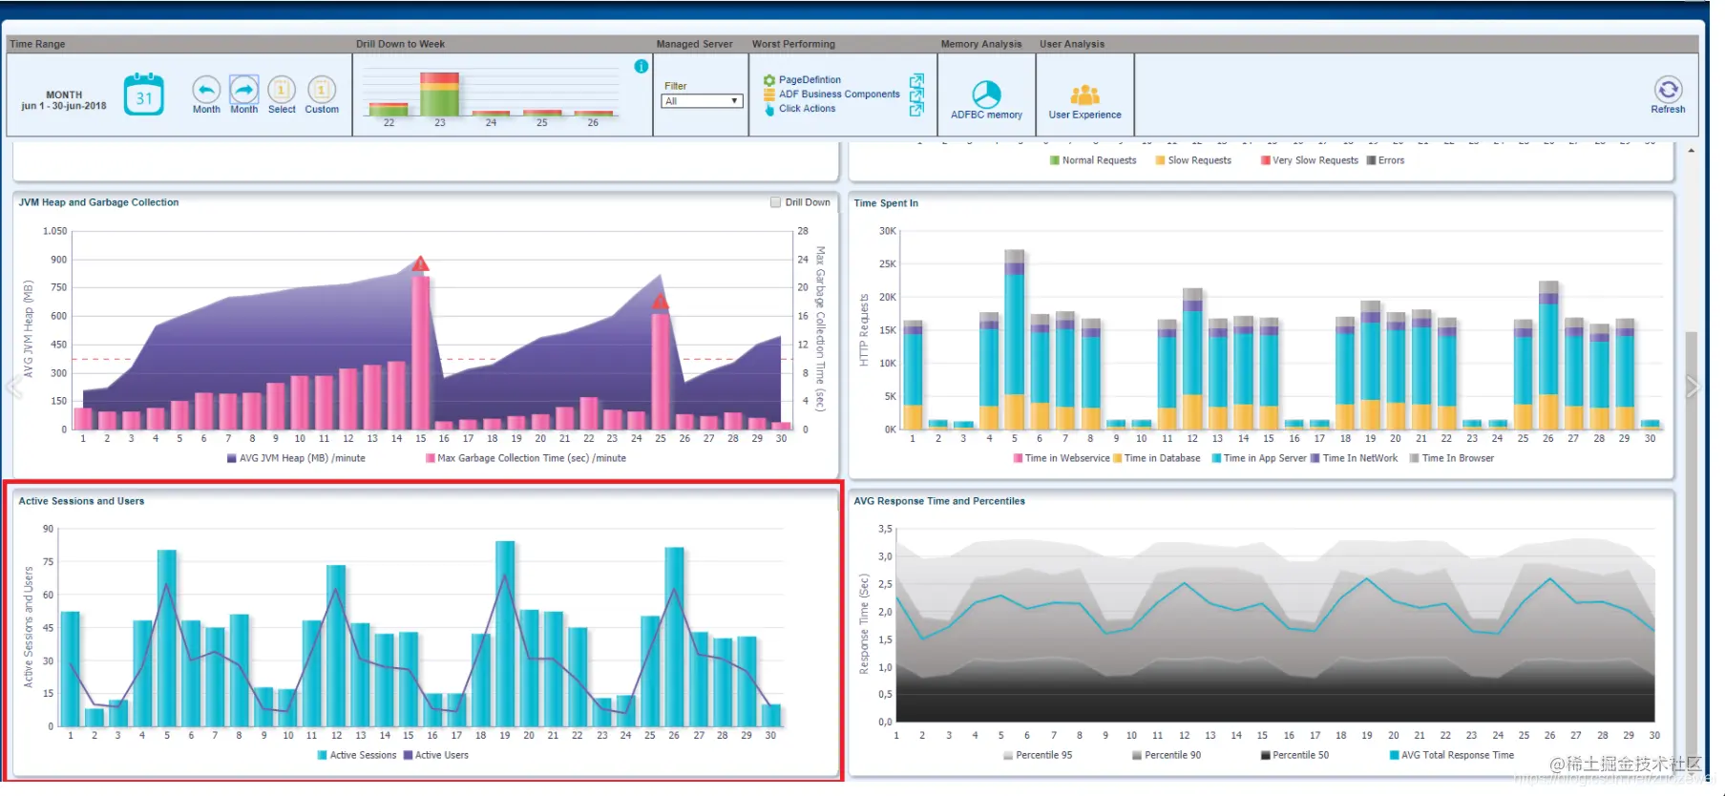1725x796 pixels.
Task: Go to next month arrow
Action: 244,90
